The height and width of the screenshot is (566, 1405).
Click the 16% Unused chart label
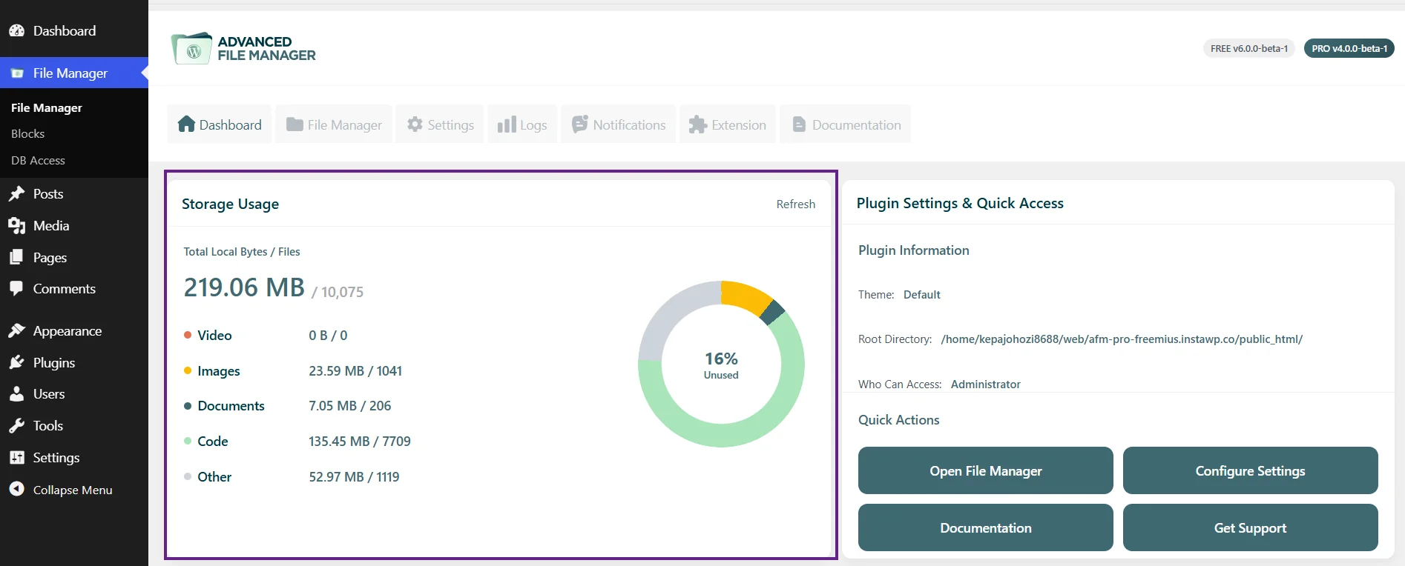[x=721, y=364]
